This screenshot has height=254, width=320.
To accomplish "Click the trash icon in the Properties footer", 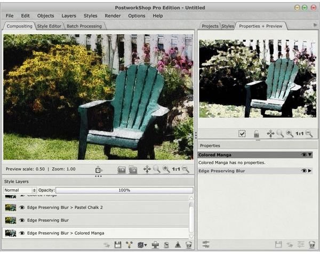I will (x=312, y=244).
